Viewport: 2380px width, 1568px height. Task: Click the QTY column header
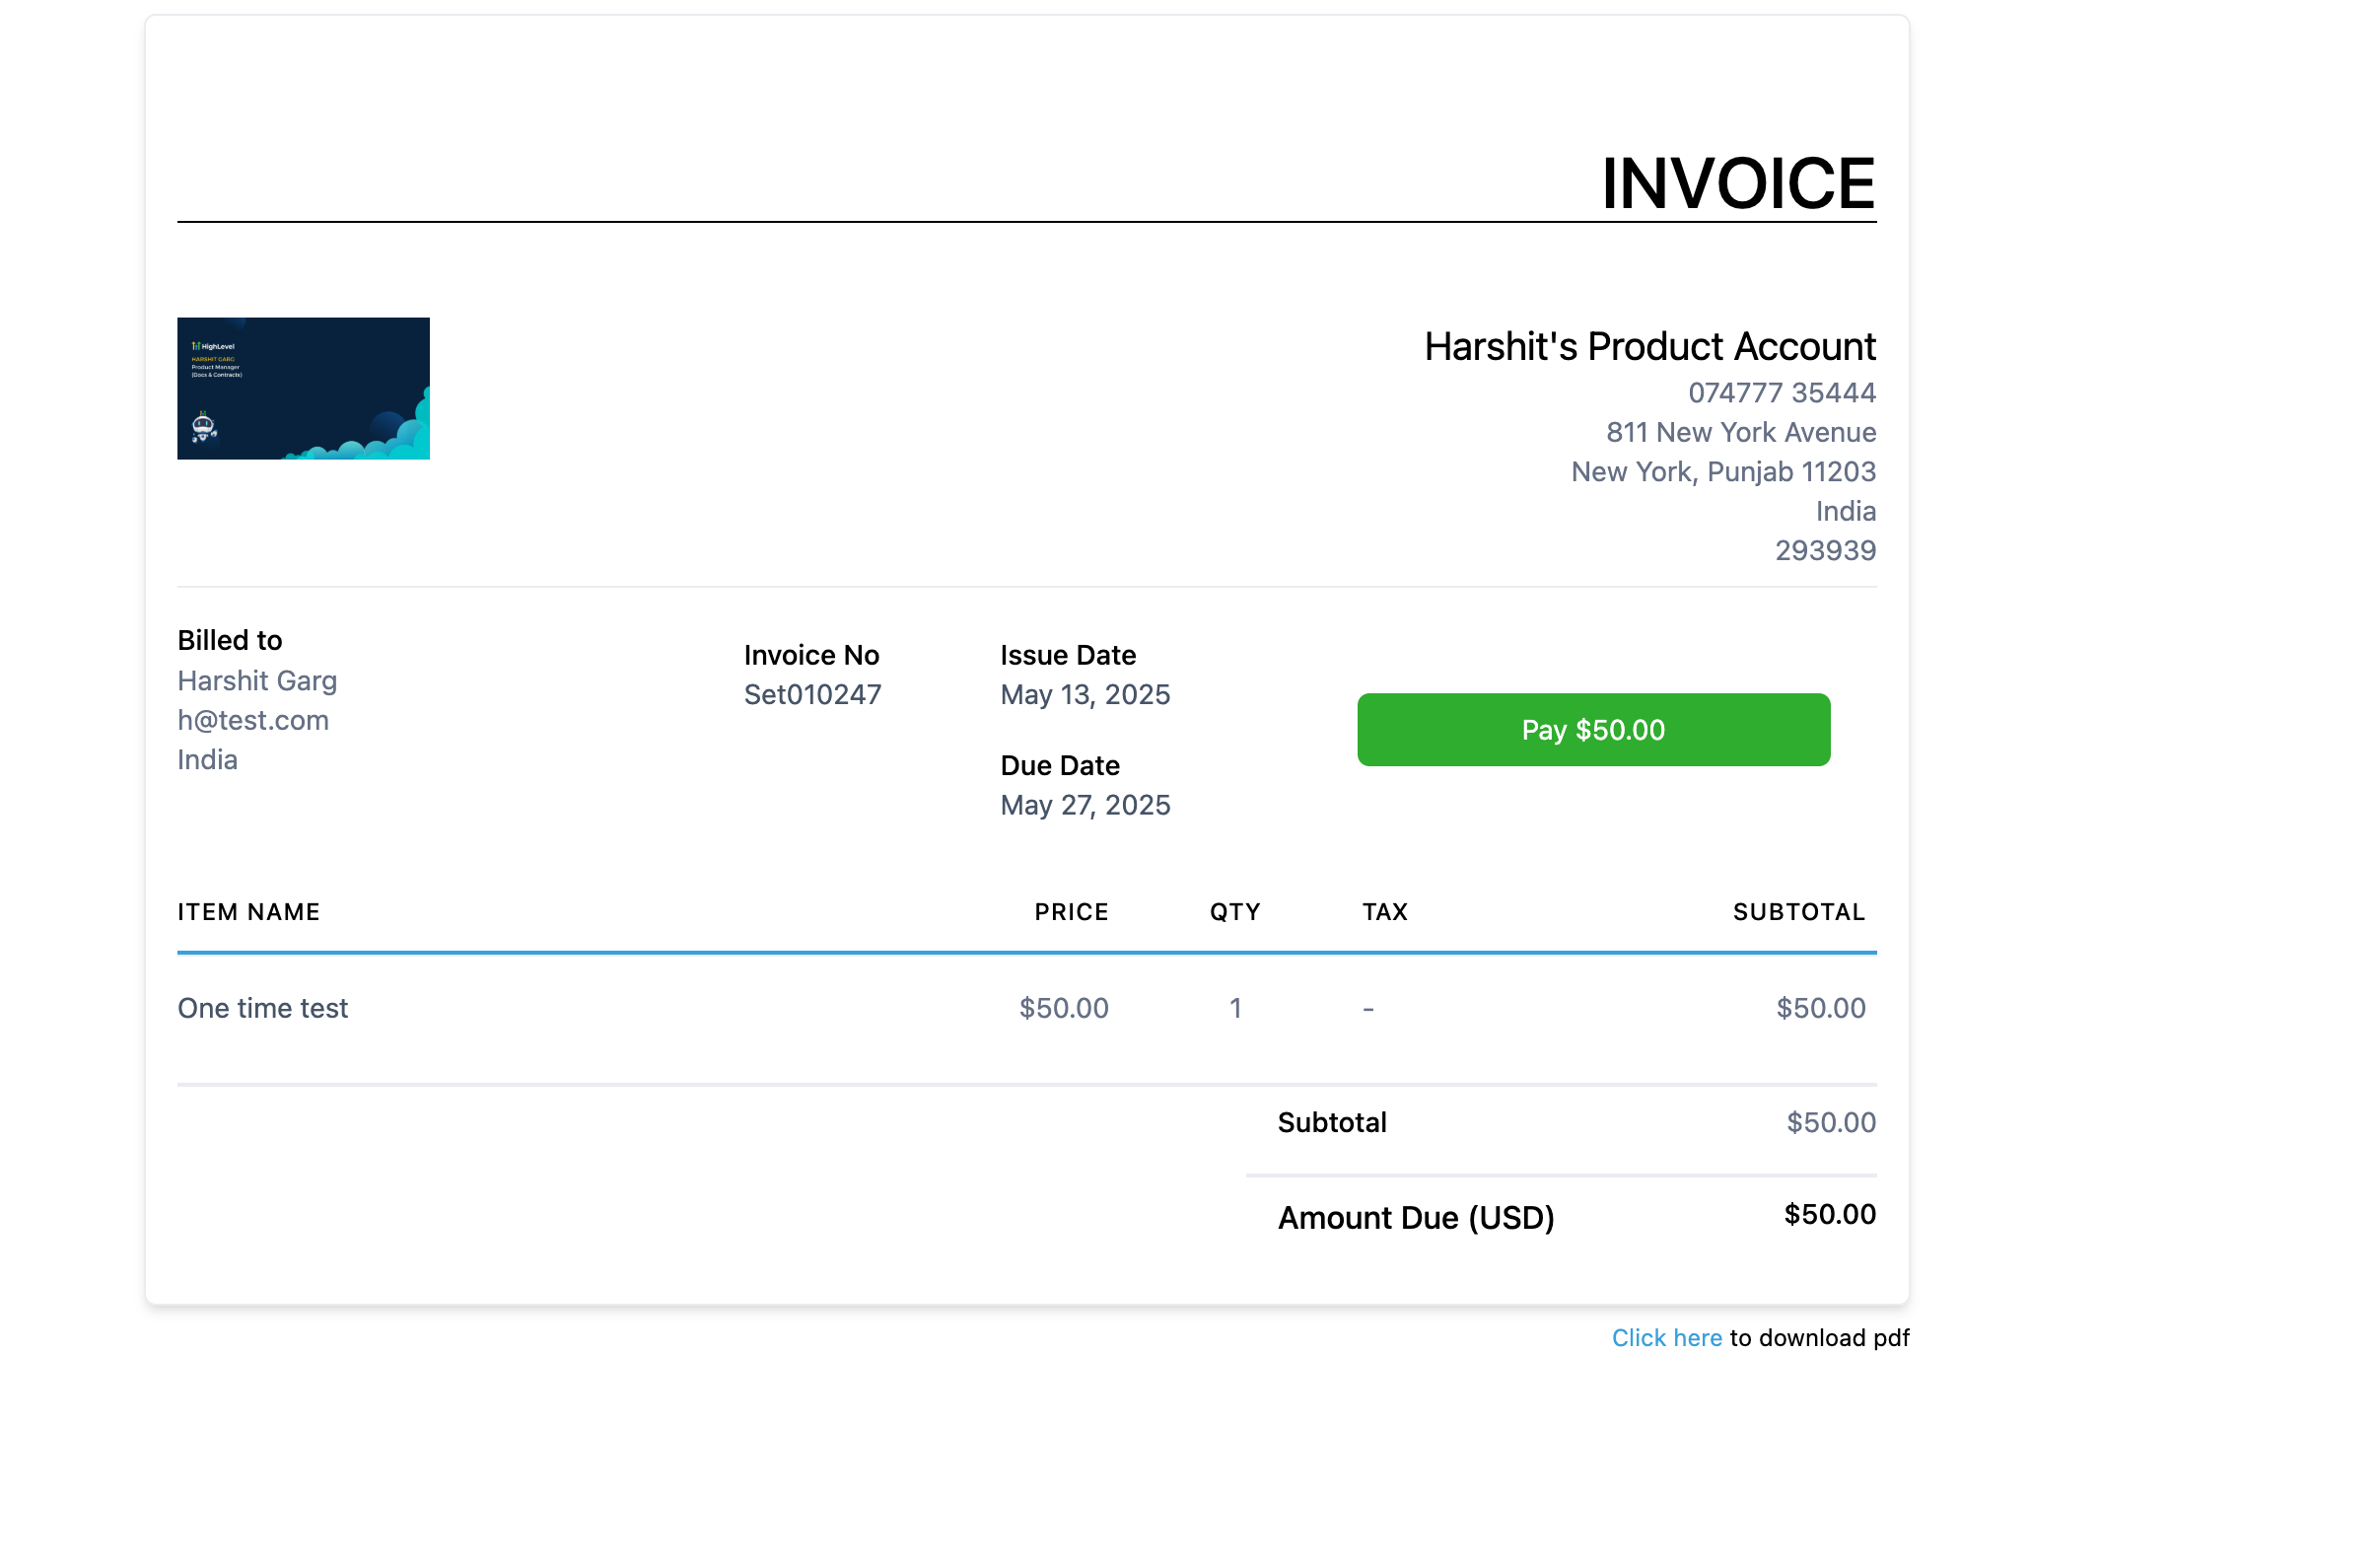[x=1235, y=912]
